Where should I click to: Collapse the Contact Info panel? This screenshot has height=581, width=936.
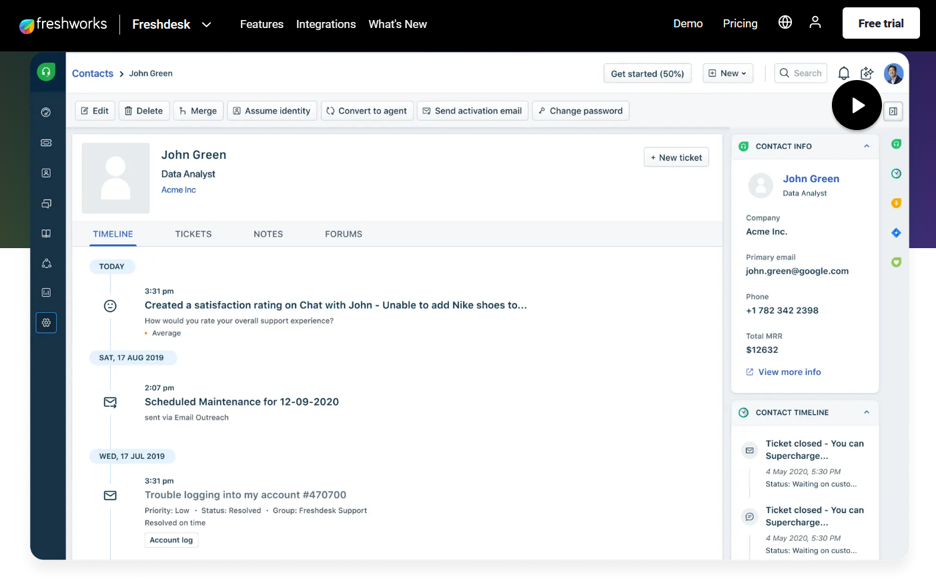coord(866,146)
